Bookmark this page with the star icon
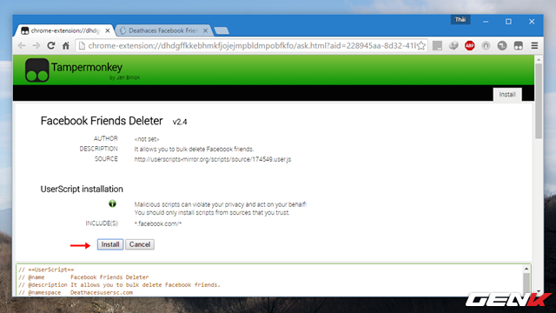The width and height of the screenshot is (556, 313). 420,45
